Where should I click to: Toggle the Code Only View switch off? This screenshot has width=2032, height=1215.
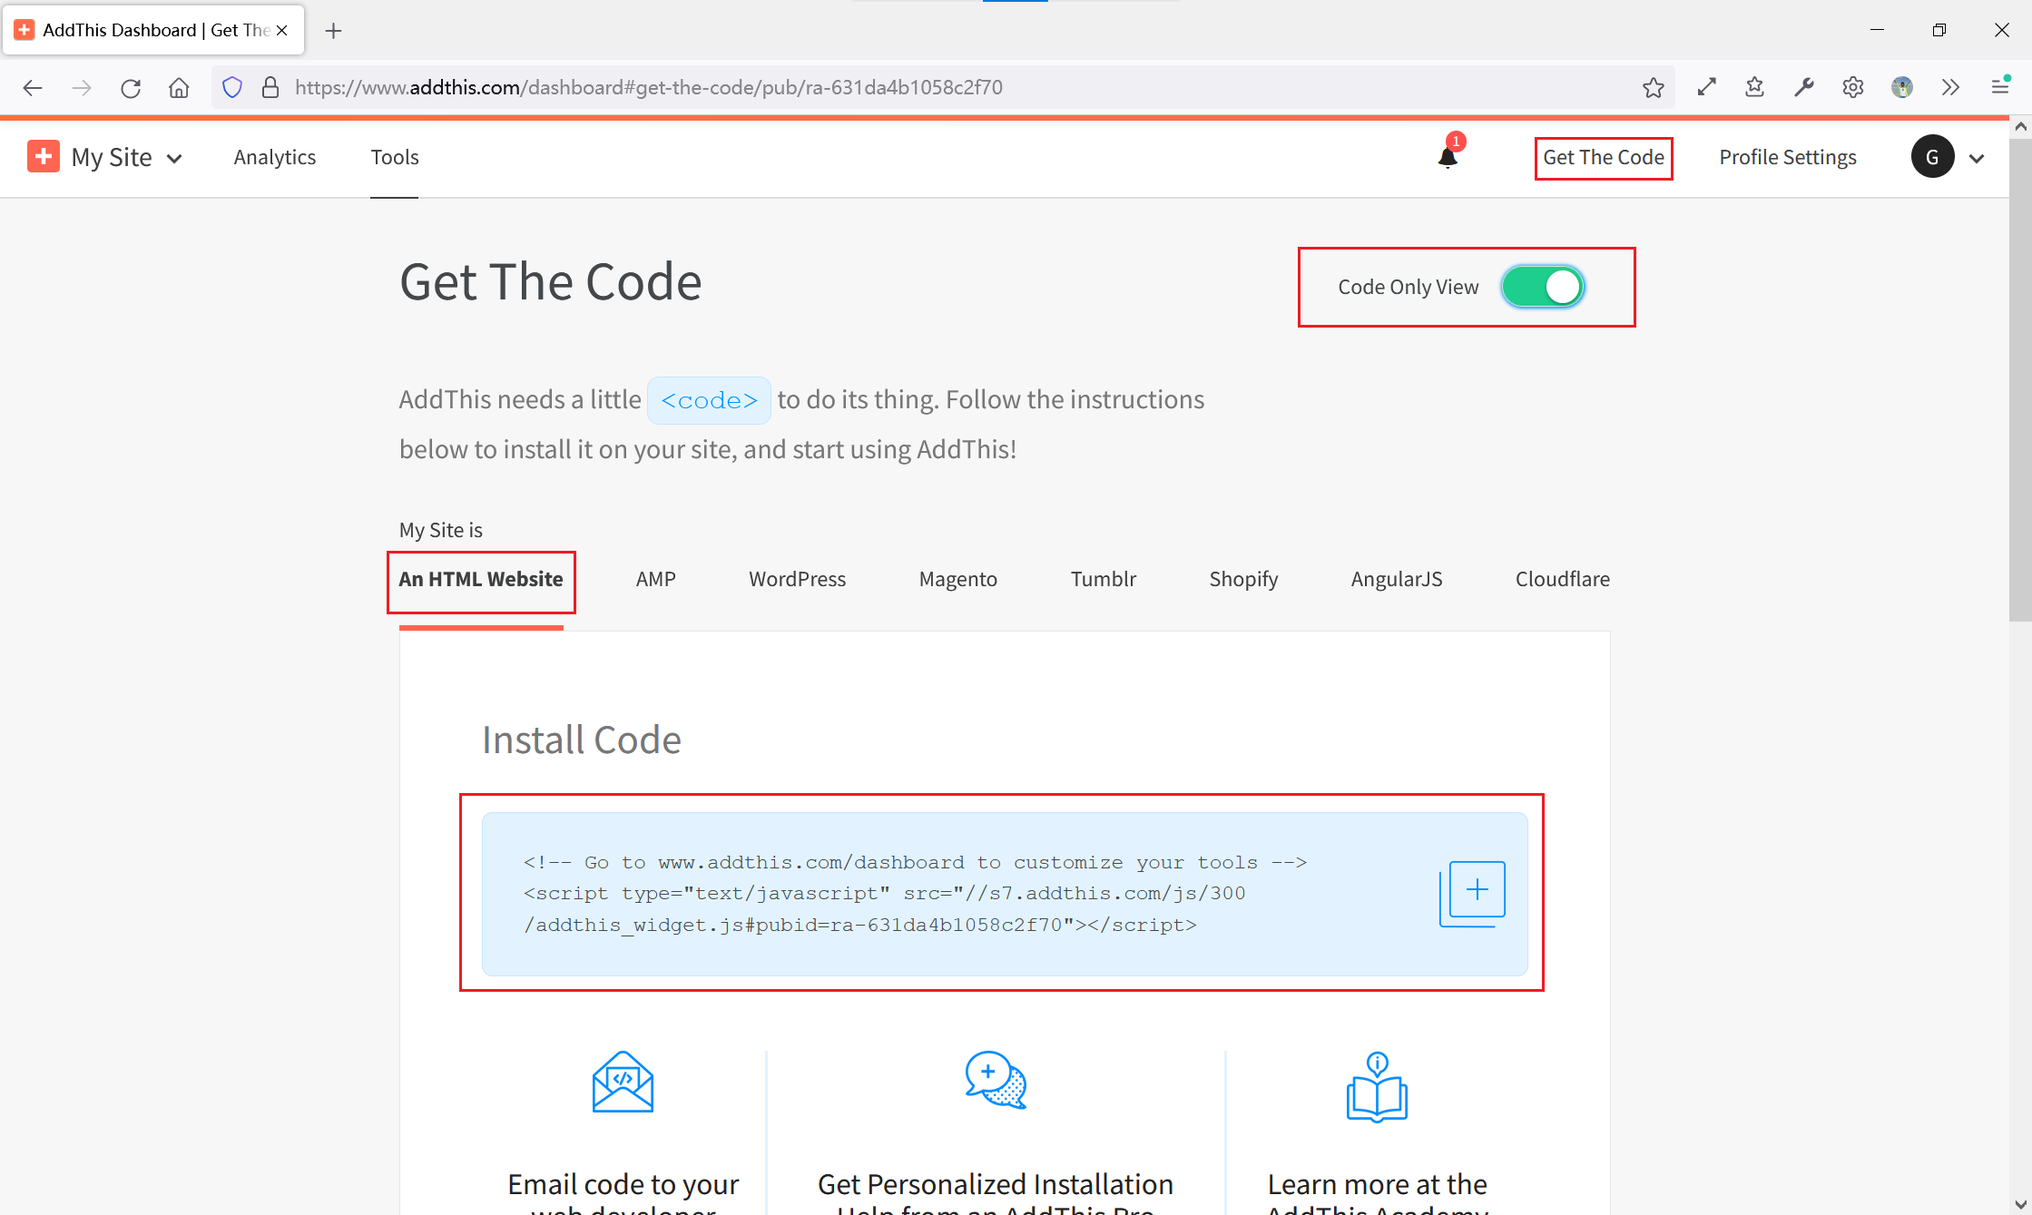1543,287
